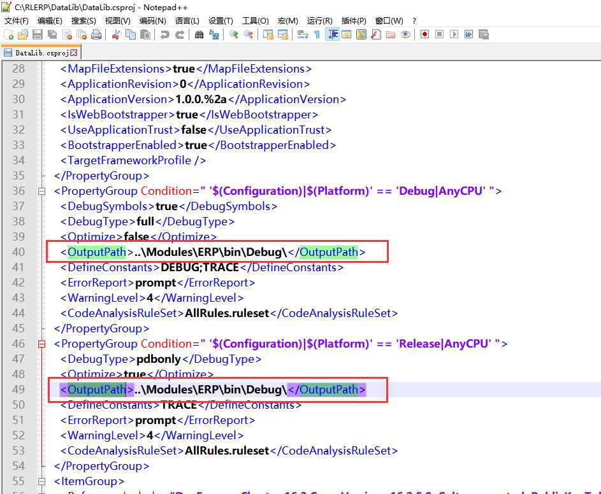This screenshot has width=601, height=494.
Task: Click 'Release|AnyCPU' condition value text
Action: click(444, 344)
